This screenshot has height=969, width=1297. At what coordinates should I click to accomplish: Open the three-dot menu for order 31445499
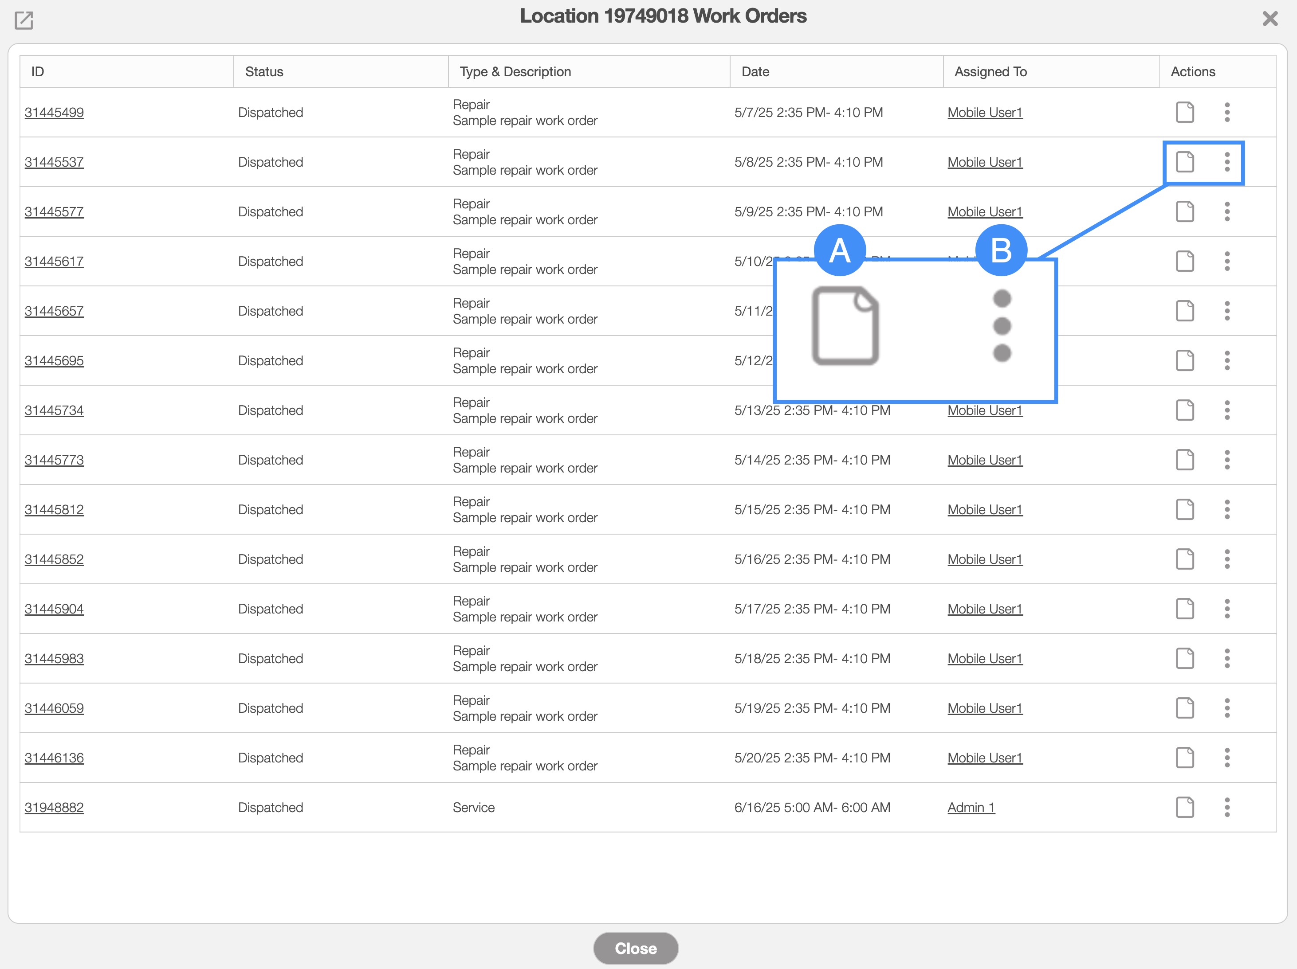click(1226, 112)
